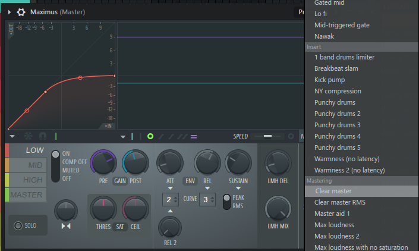Image resolution: width=419 pixels, height=251 pixels.
Task: Adjust the SPEED slider
Action: [x=267, y=136]
